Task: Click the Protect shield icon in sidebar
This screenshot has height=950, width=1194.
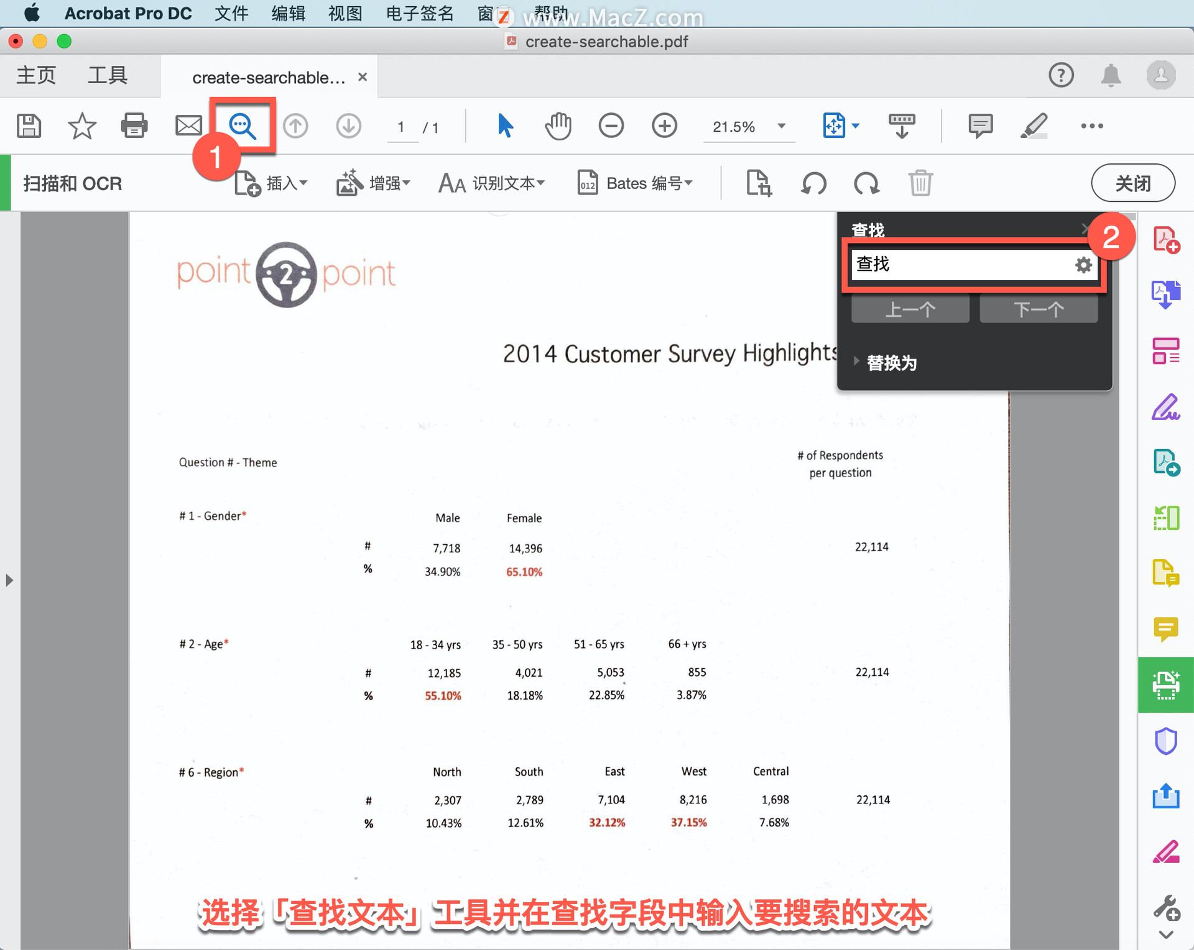Action: [1165, 741]
